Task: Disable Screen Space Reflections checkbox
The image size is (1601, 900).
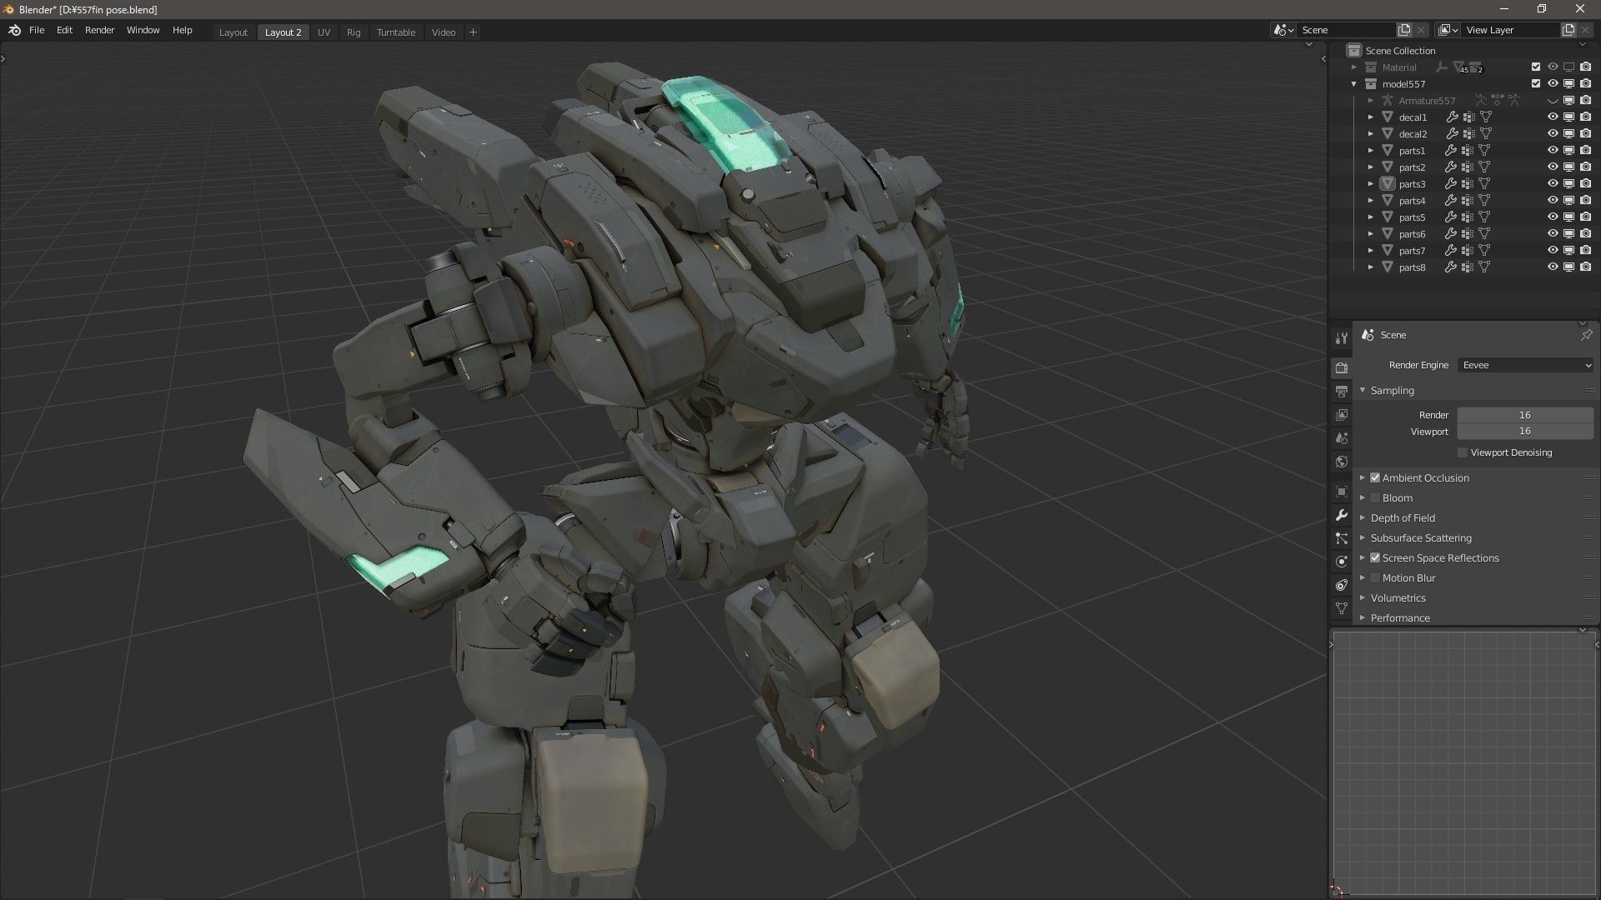Action: click(1375, 558)
